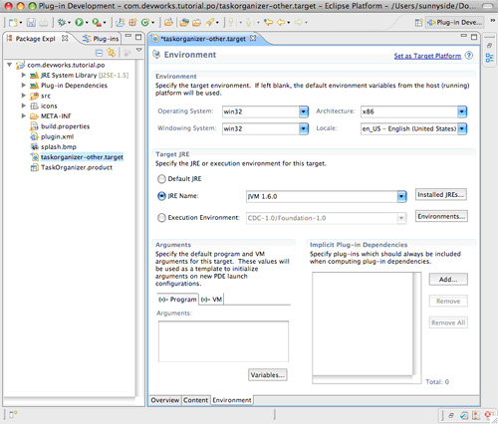Minimize the Package Explorer panel

click(128, 36)
